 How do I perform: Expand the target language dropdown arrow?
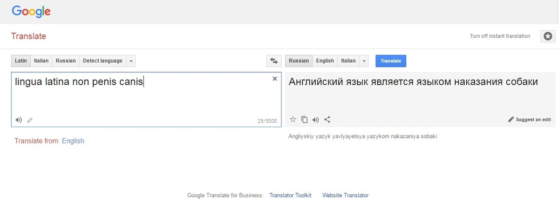pyautogui.click(x=364, y=61)
